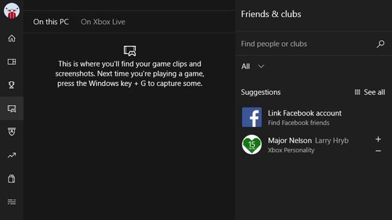Open Major Nelson's avatar picture

coord(252,144)
